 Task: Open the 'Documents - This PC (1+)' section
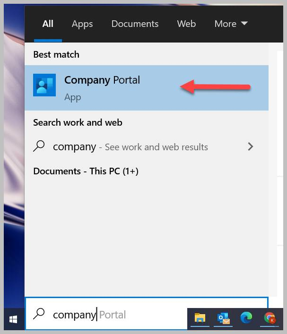coord(86,171)
